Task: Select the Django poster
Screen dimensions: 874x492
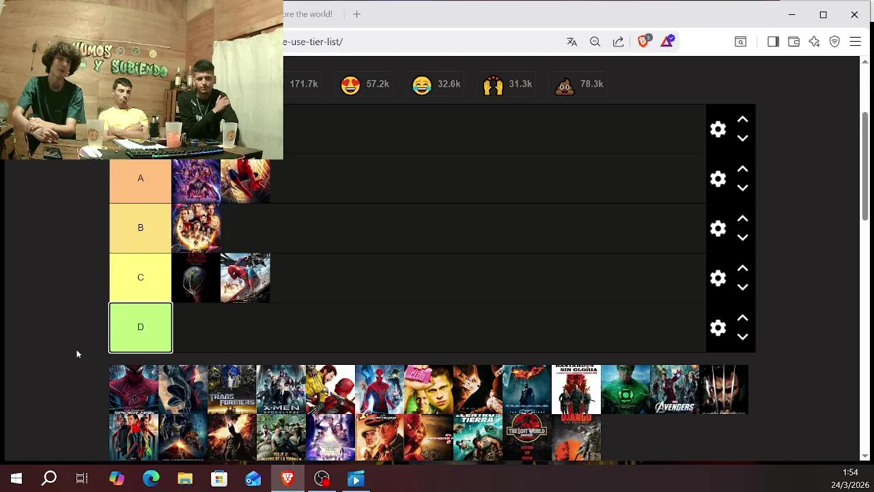Action: click(x=576, y=437)
